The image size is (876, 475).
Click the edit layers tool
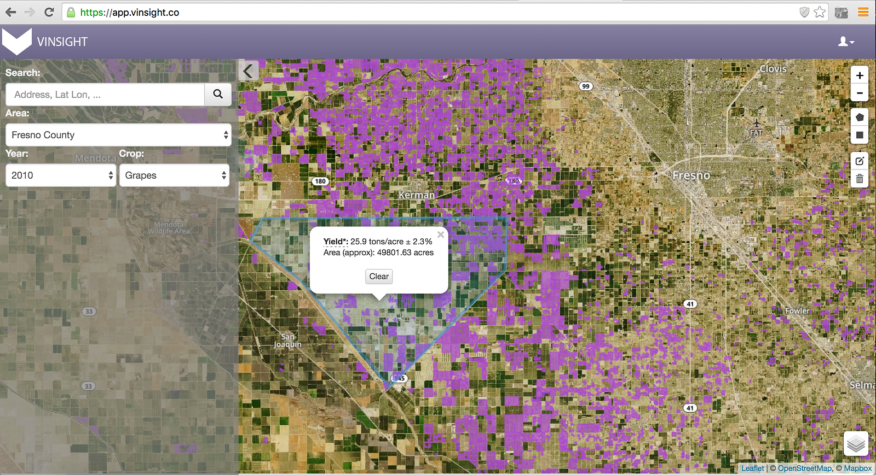coord(860,161)
